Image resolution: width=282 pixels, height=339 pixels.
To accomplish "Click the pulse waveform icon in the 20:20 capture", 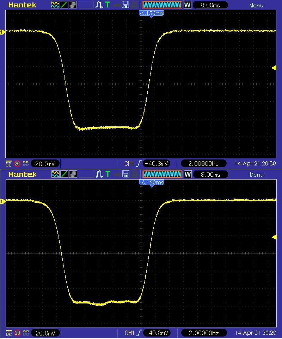I will [99, 174].
